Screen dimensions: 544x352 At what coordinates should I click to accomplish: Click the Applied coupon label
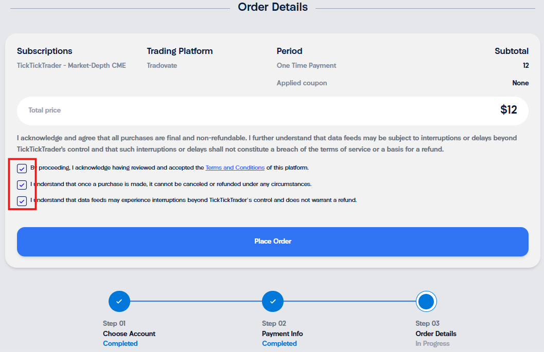point(302,83)
